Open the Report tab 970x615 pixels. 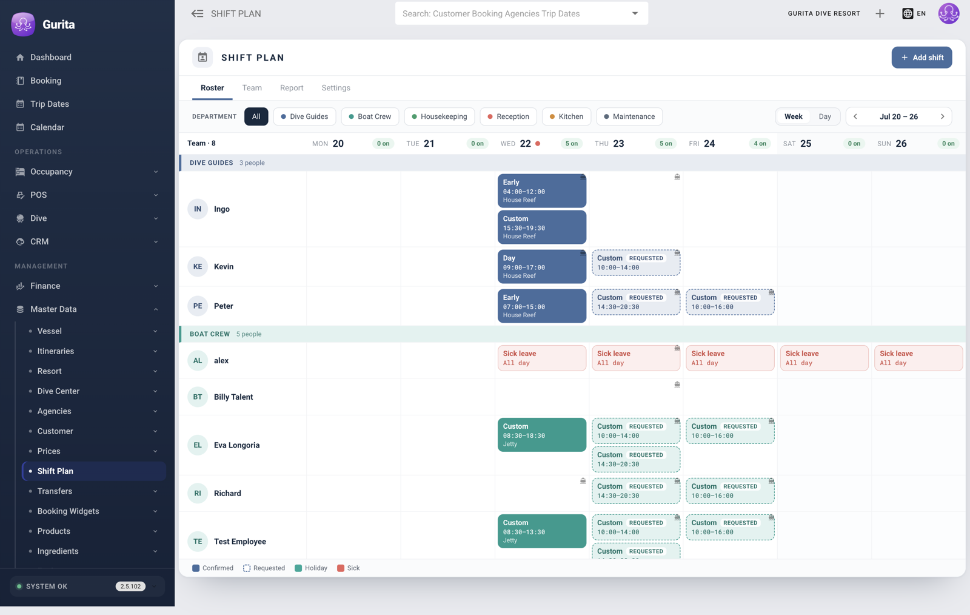292,88
